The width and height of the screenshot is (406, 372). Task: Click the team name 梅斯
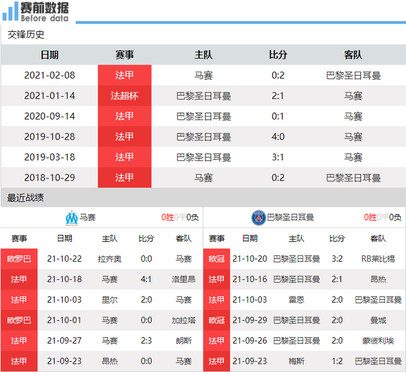pos(296,361)
